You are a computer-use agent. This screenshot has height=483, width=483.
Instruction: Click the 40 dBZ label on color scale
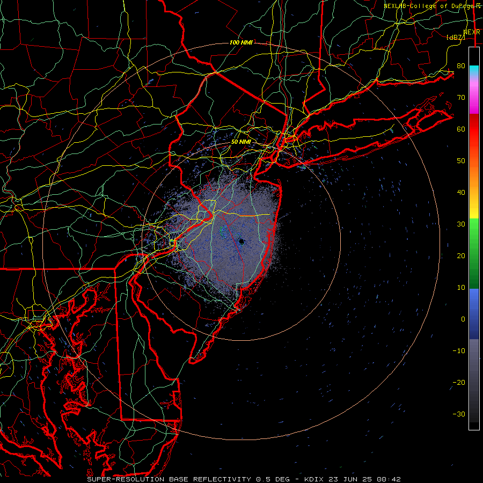pyautogui.click(x=461, y=193)
